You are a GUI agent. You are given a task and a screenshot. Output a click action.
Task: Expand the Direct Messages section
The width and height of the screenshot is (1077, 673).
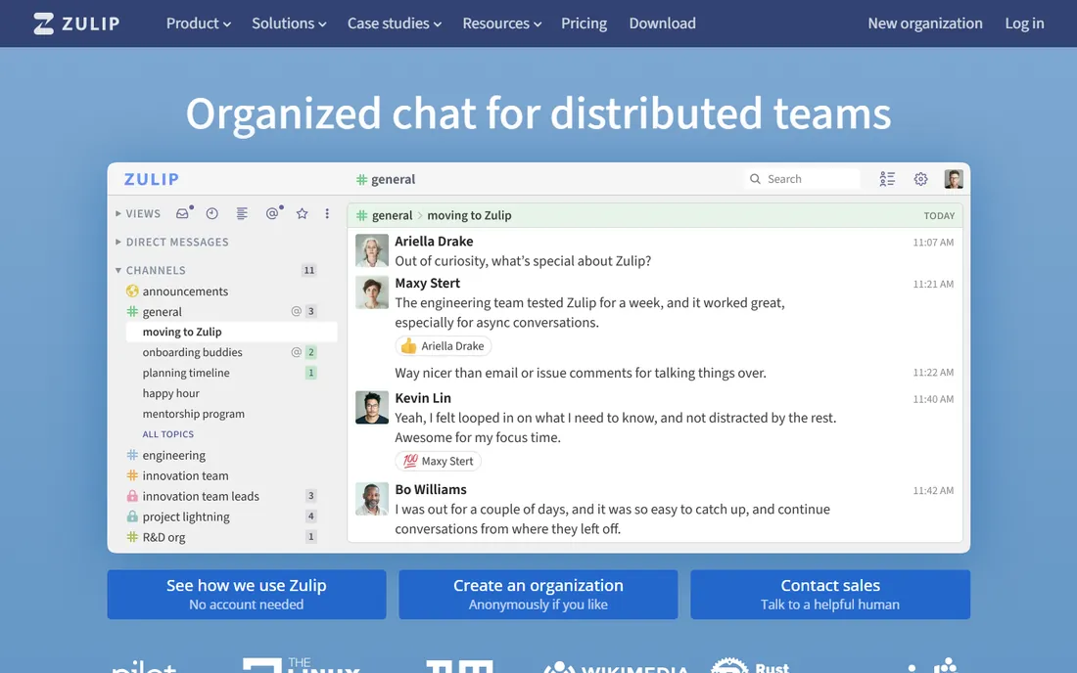[171, 243]
